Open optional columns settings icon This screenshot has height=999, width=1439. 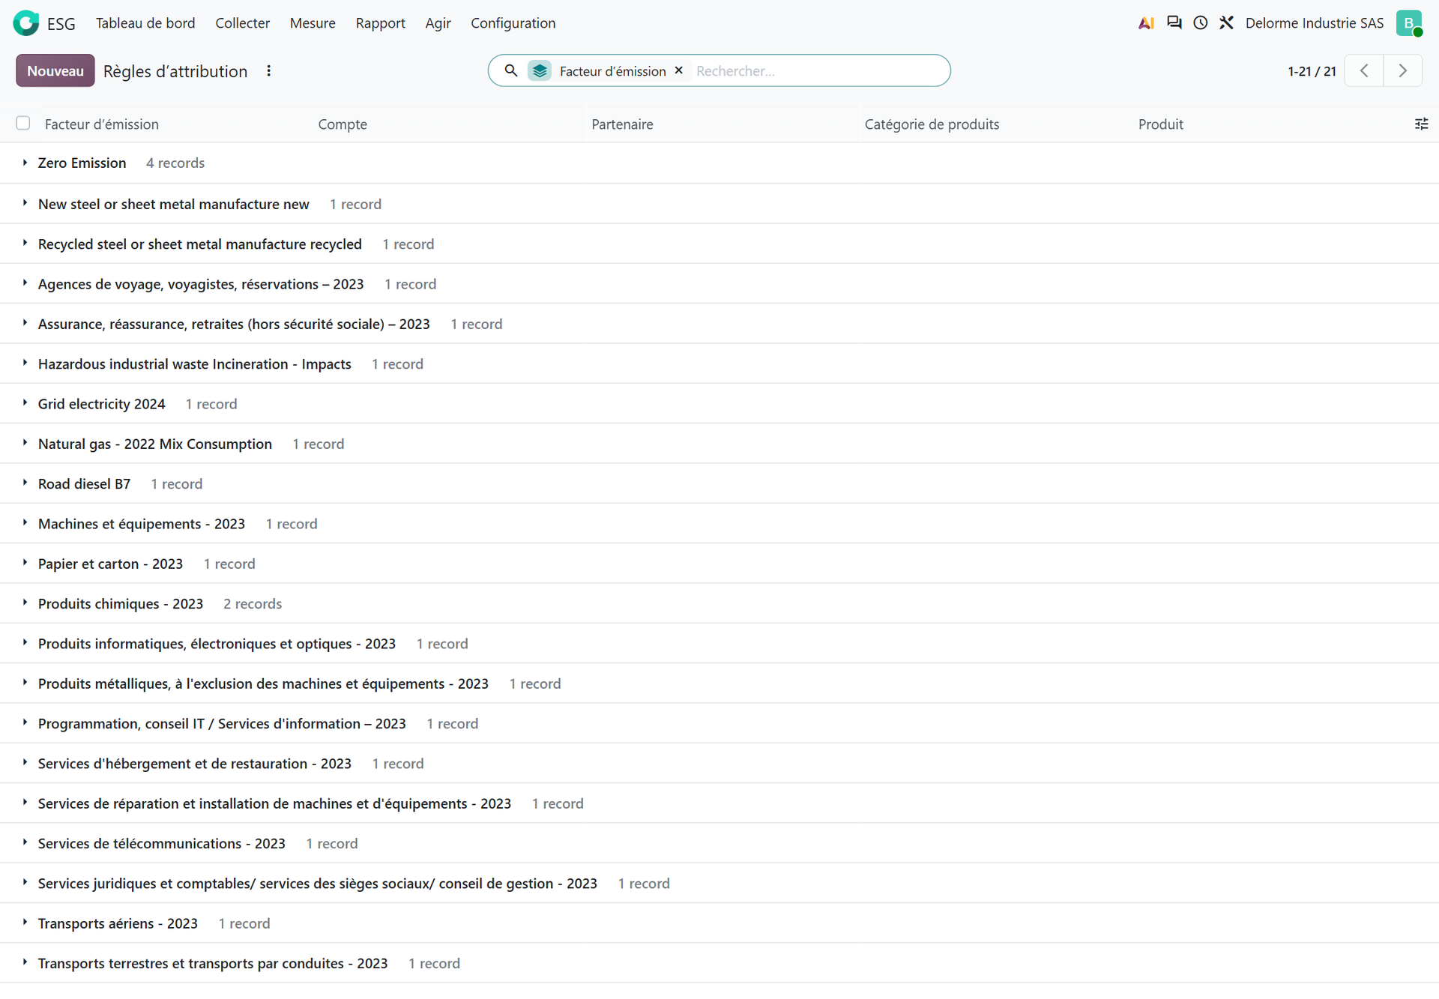pos(1421,124)
